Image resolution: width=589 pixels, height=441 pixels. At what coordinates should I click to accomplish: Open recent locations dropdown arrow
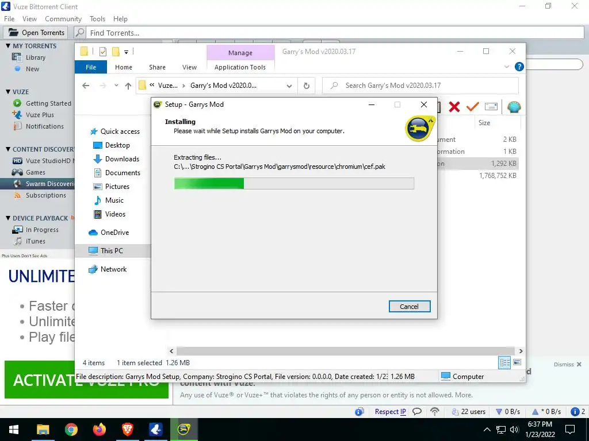click(x=116, y=86)
